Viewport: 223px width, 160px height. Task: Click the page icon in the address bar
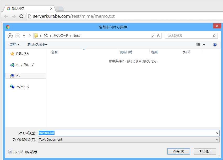pos(30,16)
